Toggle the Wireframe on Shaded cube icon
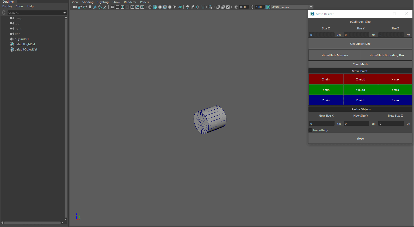The width and height of the screenshot is (414, 227). click(x=165, y=7)
